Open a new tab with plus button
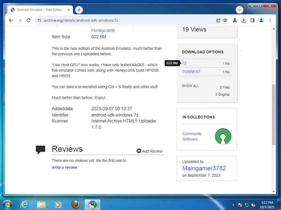Image resolution: width=281 pixels, height=210 pixels. coord(79,10)
